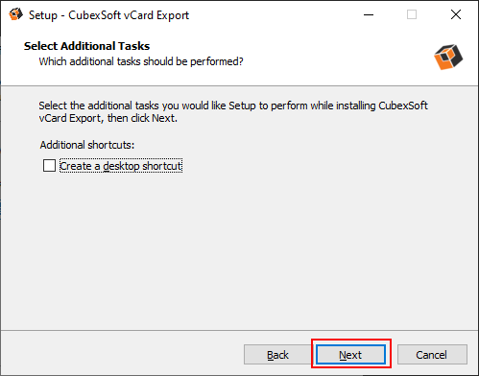Click the 'Which additional tasks should be performed?' subtitle

pos(141,61)
